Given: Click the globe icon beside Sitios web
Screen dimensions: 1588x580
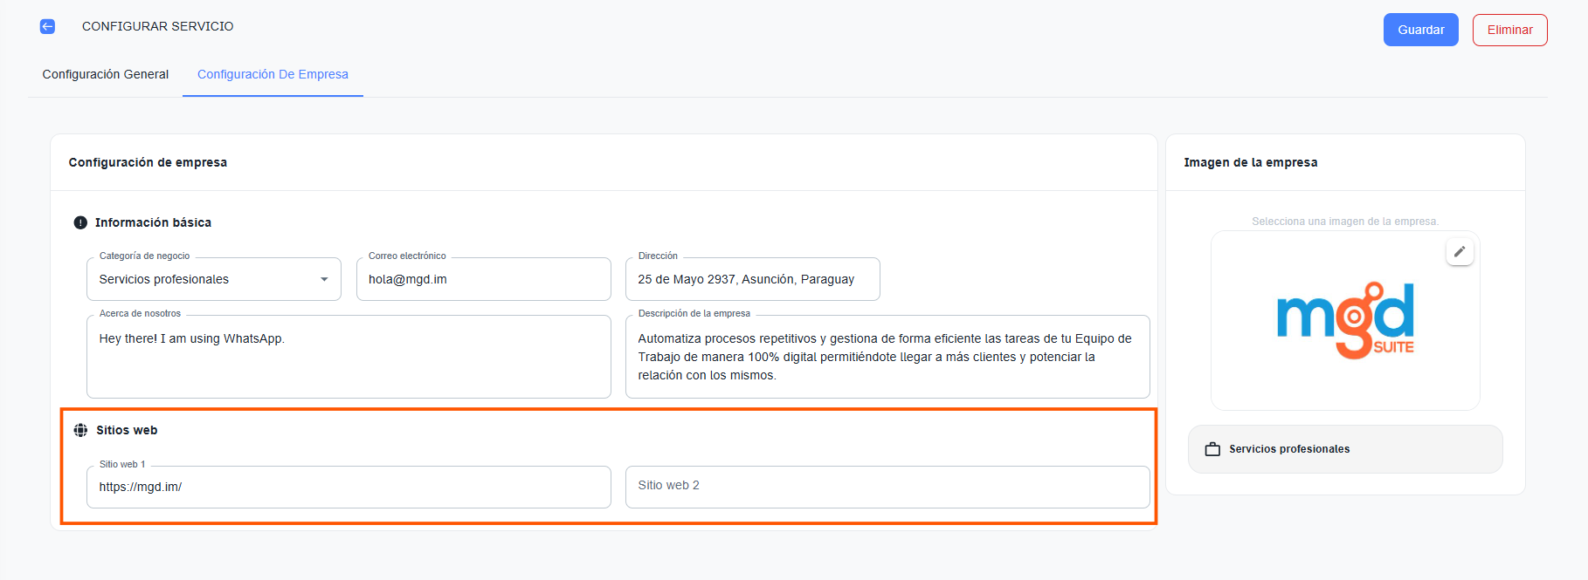Looking at the screenshot, I should coord(80,430).
